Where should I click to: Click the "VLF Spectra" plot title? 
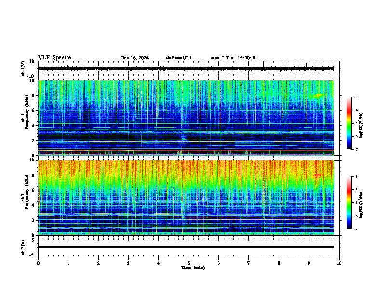pyautogui.click(x=55, y=58)
